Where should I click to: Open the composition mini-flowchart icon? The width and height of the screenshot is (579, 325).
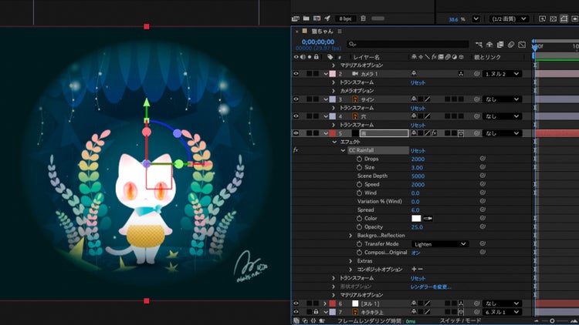coord(479,45)
